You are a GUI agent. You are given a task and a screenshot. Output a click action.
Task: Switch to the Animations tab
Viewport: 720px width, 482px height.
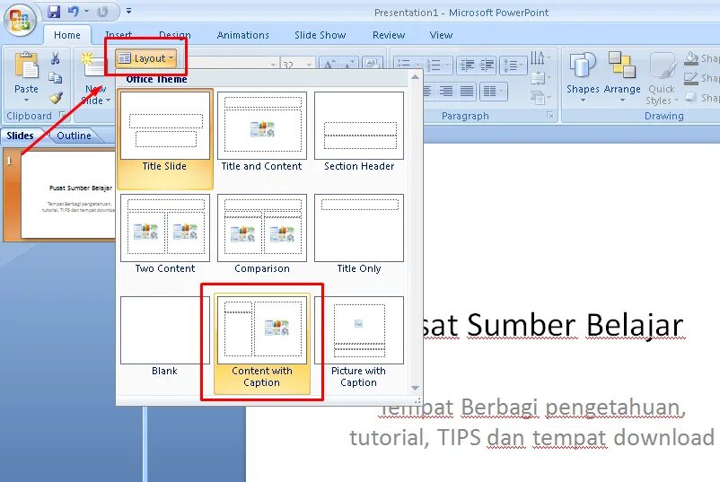tap(243, 35)
